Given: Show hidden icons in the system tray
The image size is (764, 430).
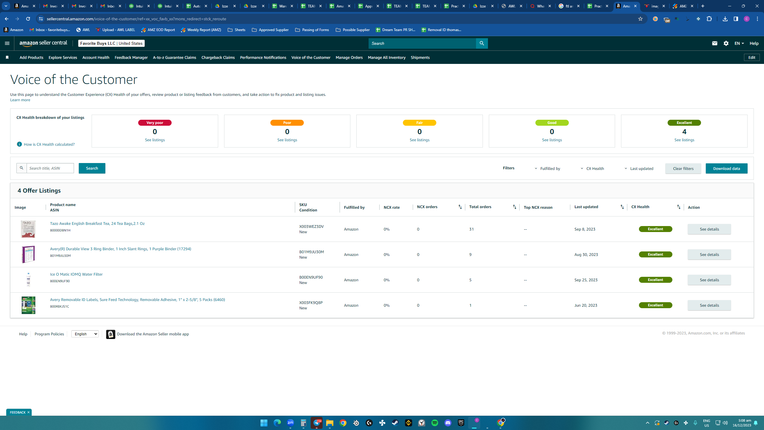Looking at the screenshot, I should 647,423.
